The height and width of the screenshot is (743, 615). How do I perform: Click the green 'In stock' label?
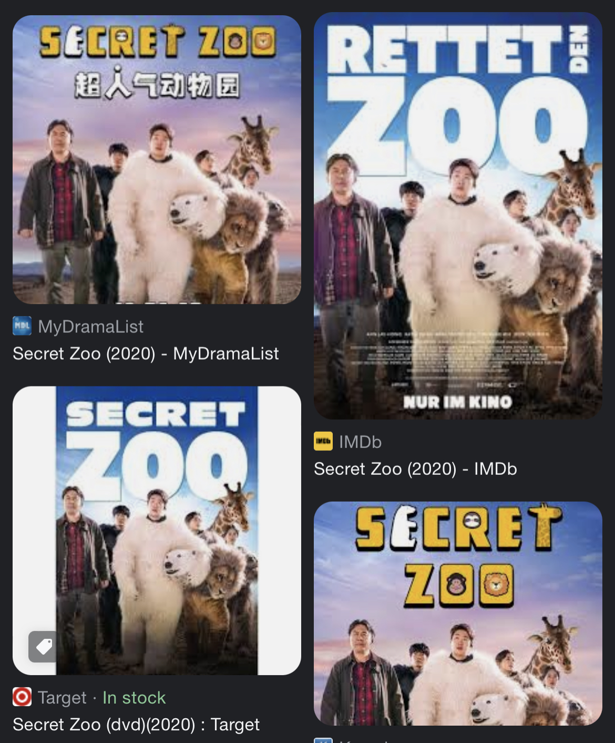coord(134,697)
